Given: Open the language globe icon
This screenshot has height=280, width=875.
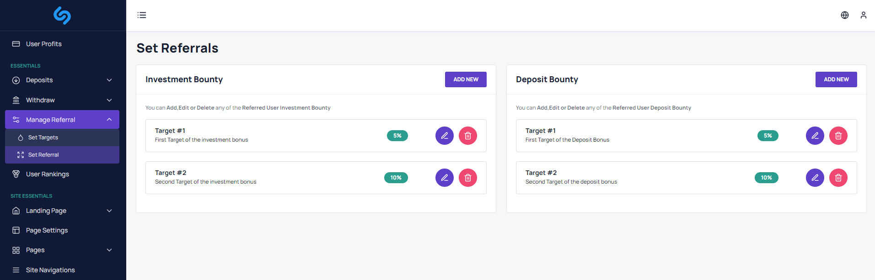Looking at the screenshot, I should pos(844,15).
